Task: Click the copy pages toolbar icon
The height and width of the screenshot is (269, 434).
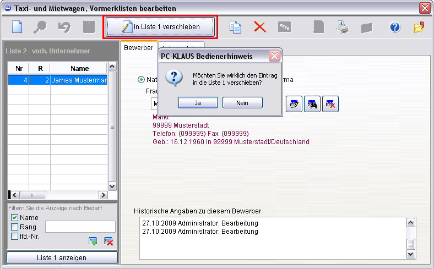Action: [236, 27]
